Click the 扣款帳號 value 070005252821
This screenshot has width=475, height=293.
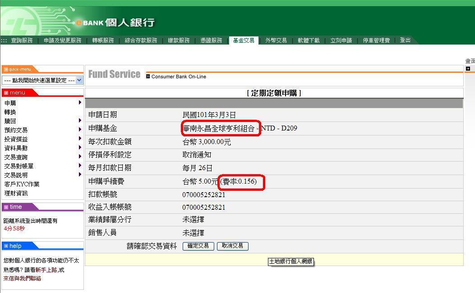tap(203, 195)
